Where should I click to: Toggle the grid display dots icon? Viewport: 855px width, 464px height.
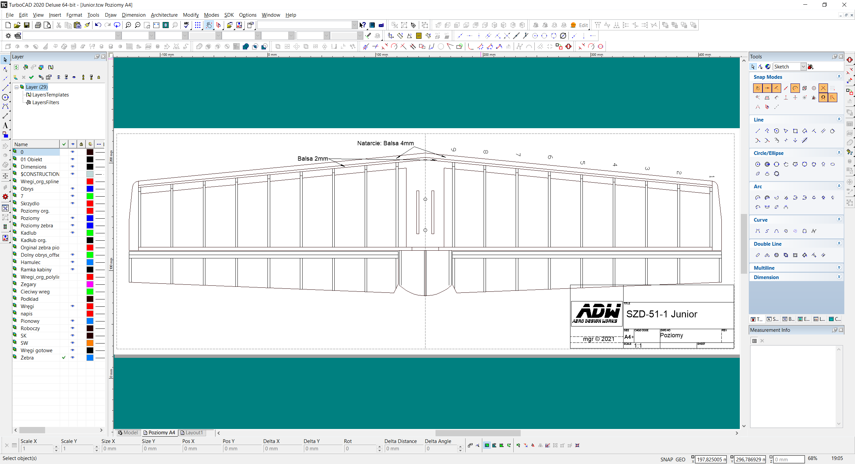(x=198, y=25)
